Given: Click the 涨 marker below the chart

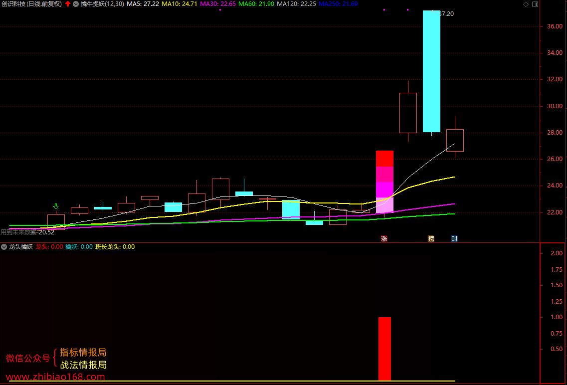Looking at the screenshot, I should pos(384,238).
